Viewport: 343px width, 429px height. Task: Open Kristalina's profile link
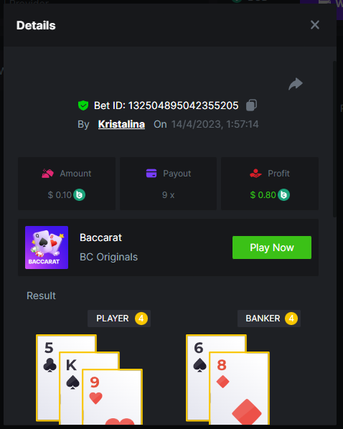point(121,124)
